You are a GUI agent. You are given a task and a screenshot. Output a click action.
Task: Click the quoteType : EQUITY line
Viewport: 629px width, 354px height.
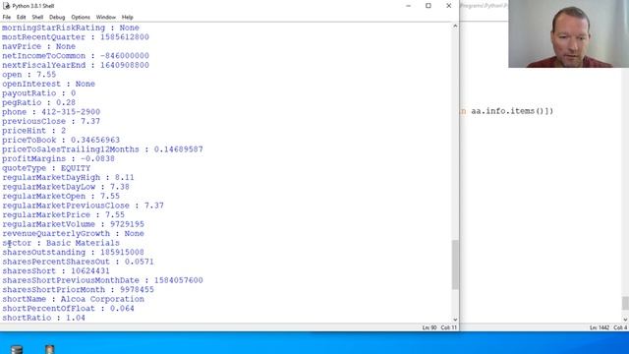[x=46, y=168]
